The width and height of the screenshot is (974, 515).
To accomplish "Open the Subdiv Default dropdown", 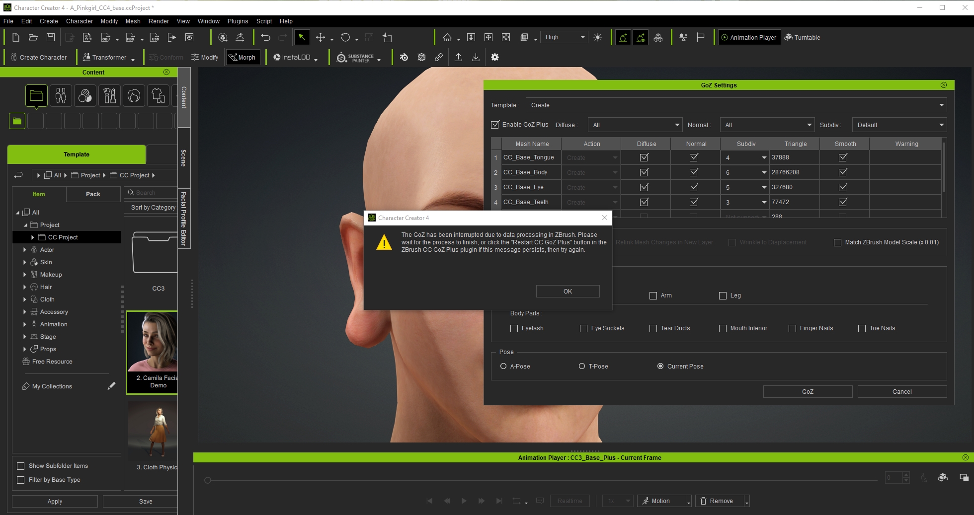I will tap(899, 125).
